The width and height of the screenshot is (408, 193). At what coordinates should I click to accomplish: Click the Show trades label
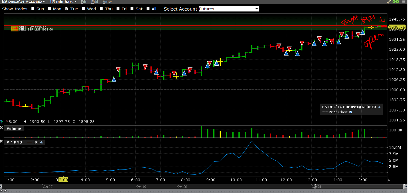pos(15,9)
